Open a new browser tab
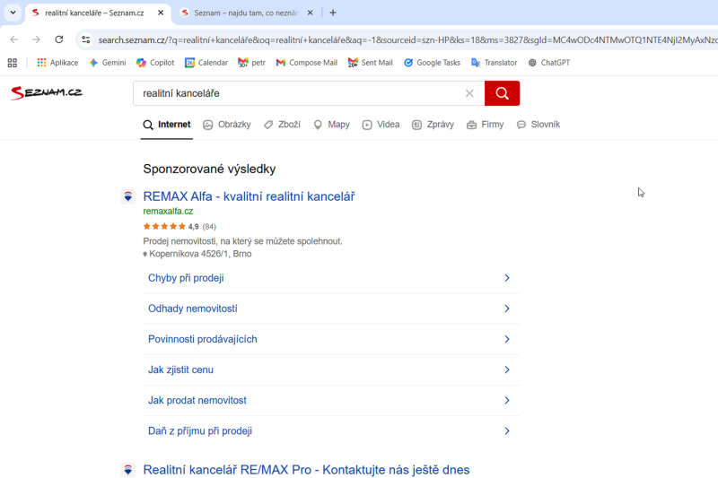This screenshot has width=718, height=478. tap(333, 13)
